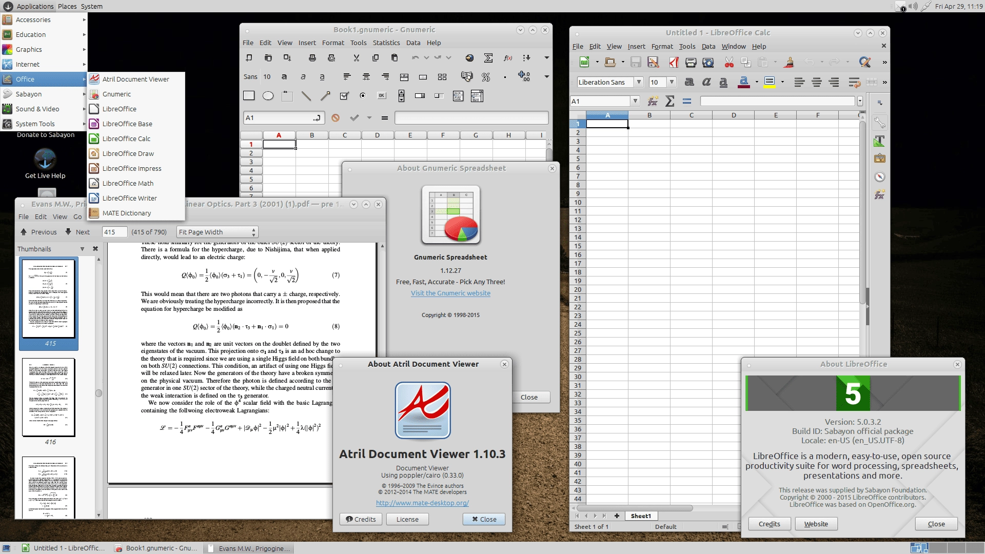Viewport: 985px width, 554px height.
Task: Open Calc sidebar Gallery icon
Action: 879,159
